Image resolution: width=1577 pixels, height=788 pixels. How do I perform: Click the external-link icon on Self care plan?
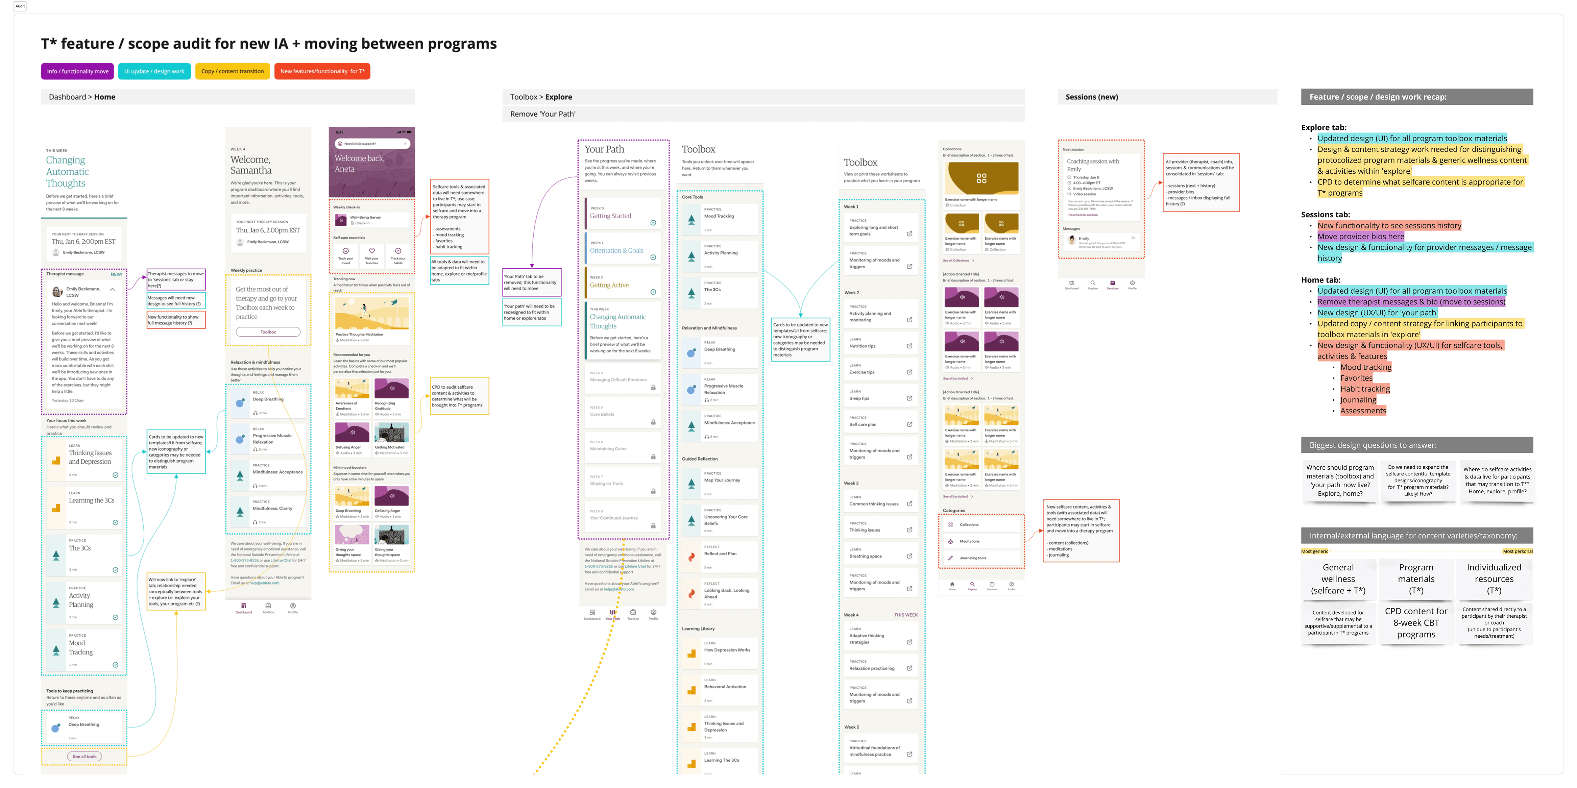click(909, 424)
